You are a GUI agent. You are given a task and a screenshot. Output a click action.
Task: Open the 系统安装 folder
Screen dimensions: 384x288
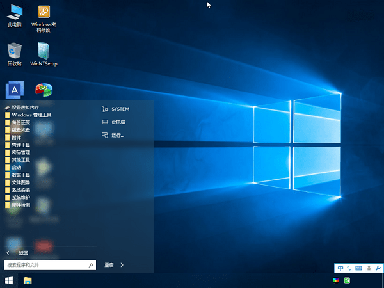pos(18,190)
